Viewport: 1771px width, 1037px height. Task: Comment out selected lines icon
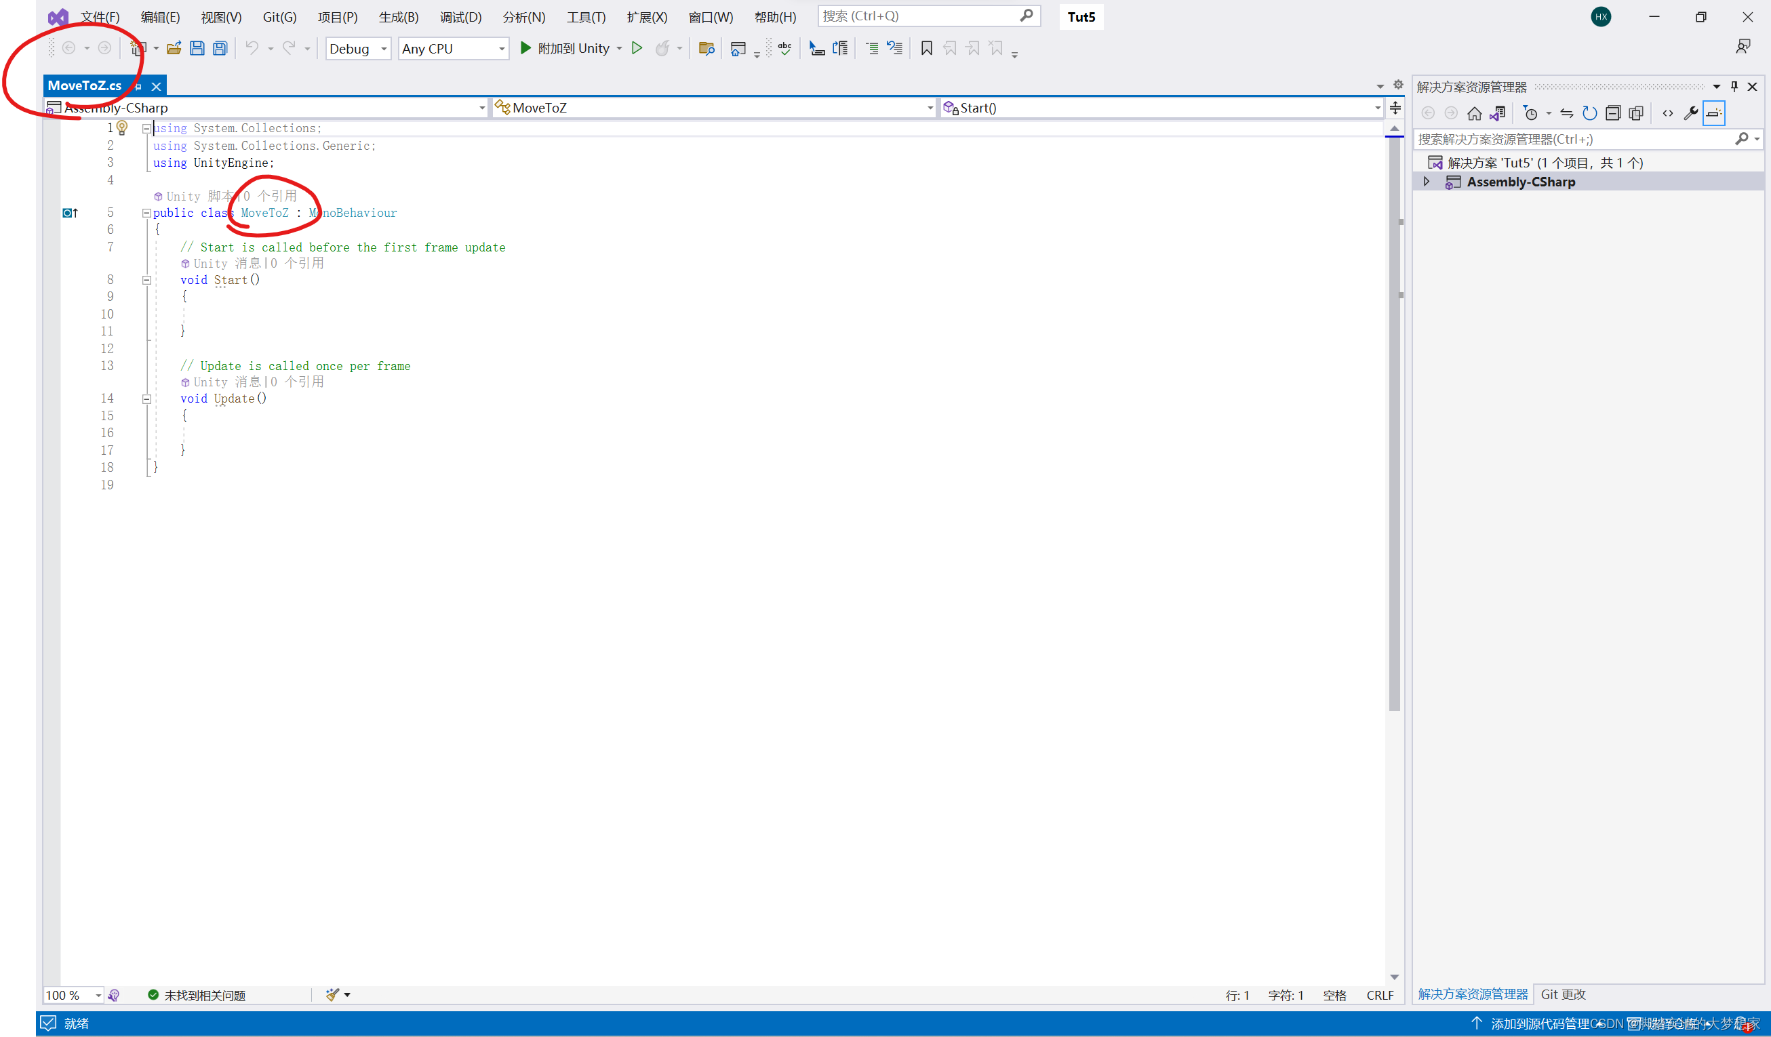[x=872, y=49]
